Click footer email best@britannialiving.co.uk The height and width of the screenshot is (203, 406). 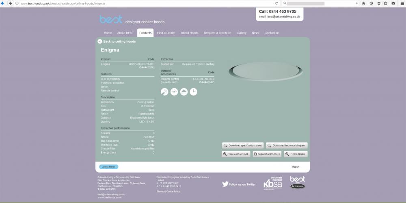click(x=111, y=194)
